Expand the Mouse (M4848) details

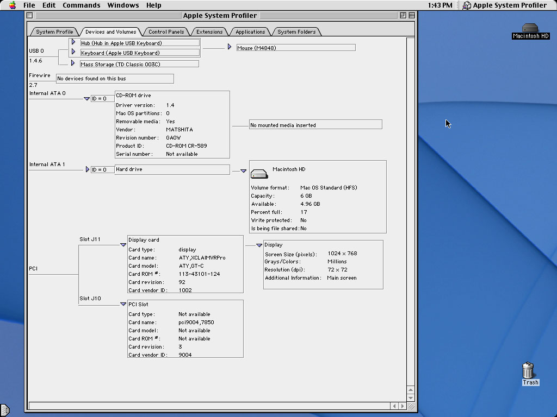(229, 47)
